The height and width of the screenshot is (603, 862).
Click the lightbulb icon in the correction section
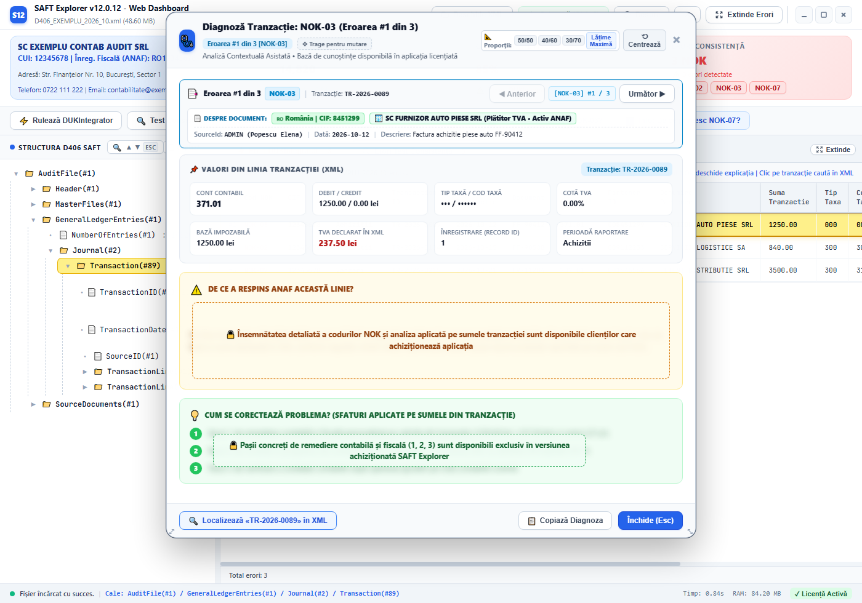pos(195,415)
